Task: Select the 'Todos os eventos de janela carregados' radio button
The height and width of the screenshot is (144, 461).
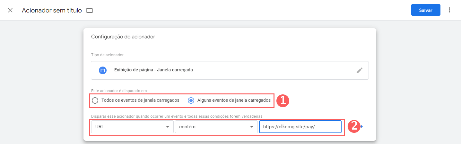Action: [95, 100]
